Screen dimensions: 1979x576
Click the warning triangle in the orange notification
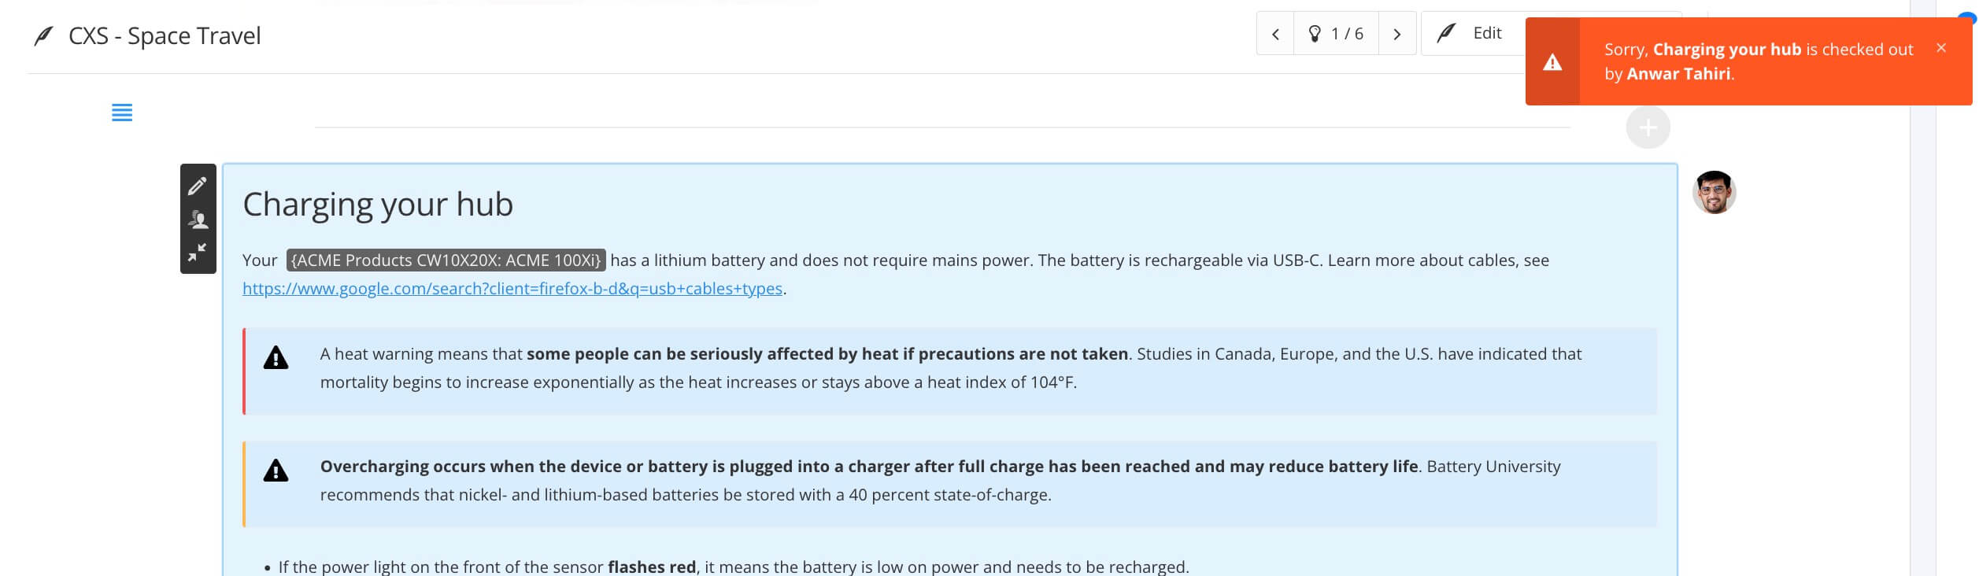pyautogui.click(x=1552, y=62)
